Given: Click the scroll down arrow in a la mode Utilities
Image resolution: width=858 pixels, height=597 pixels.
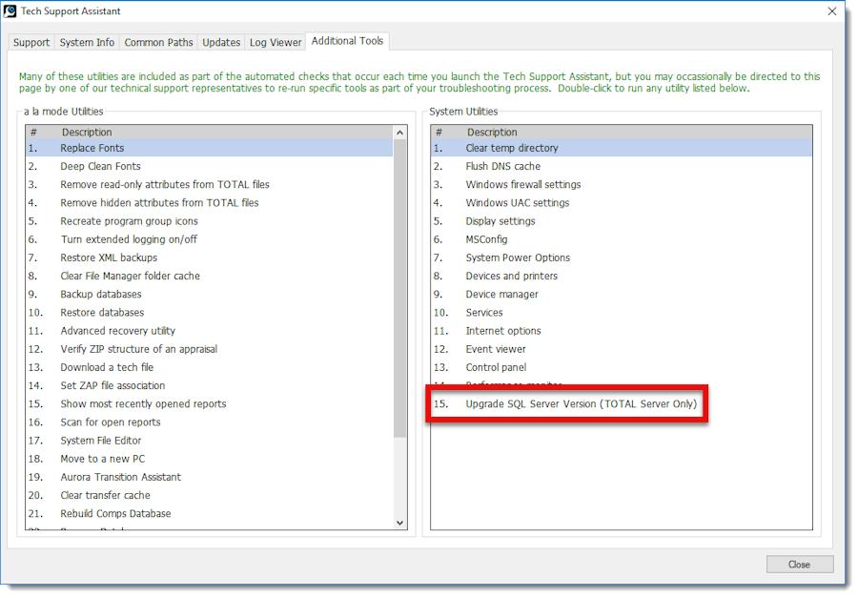Looking at the screenshot, I should point(400,524).
